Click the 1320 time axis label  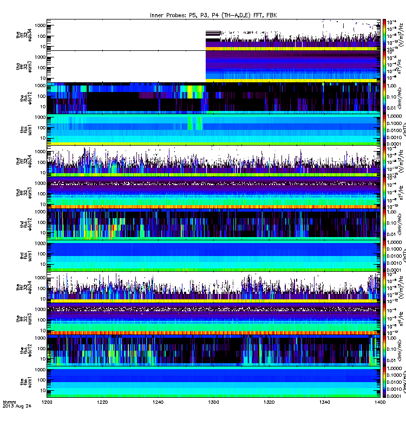coord(269,402)
